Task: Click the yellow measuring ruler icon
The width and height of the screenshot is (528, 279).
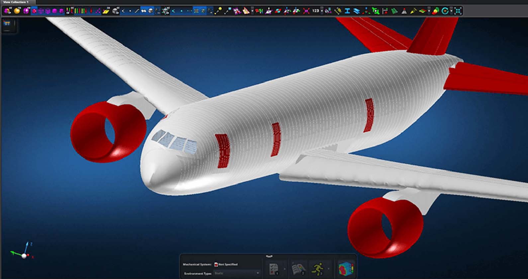Action: [338, 11]
